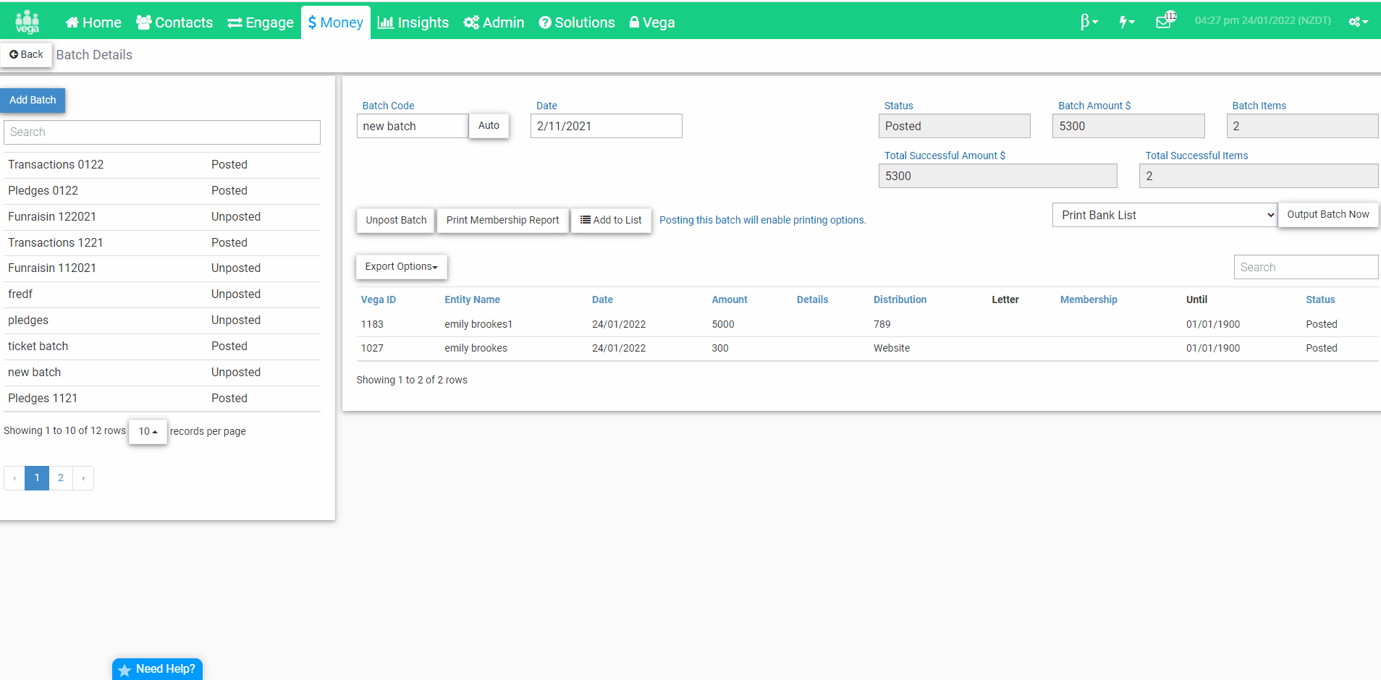Open the Admin menu

tap(494, 22)
